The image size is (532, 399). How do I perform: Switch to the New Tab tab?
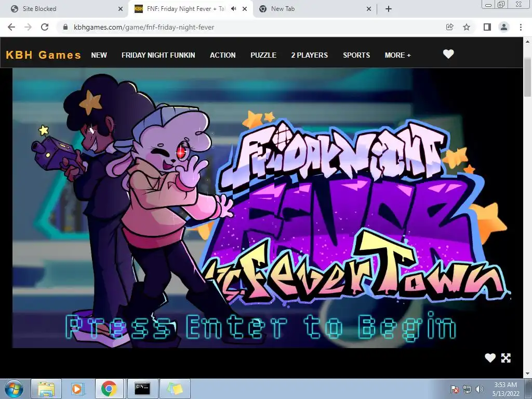315,9
